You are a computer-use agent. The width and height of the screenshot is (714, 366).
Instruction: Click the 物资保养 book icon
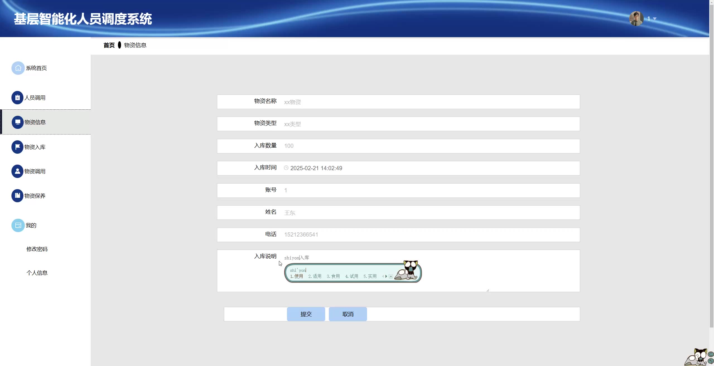(x=17, y=196)
